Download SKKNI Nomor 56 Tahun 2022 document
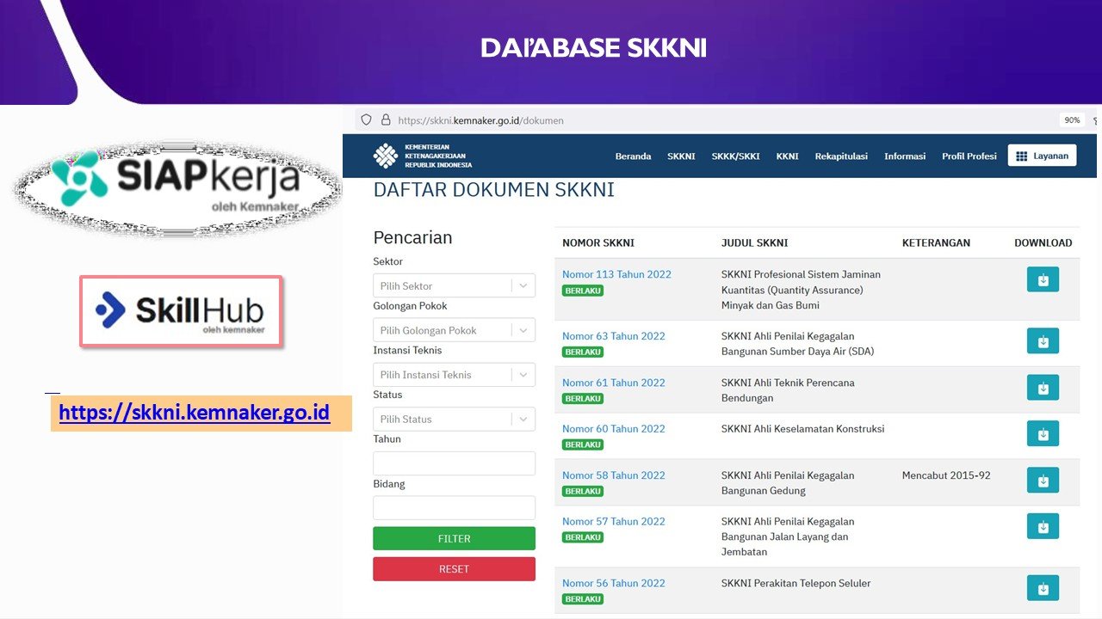Screen dimensions: 1102x619 click(1043, 588)
